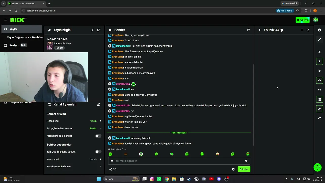The image size is (325, 183).
Task: Insert the green headphones emote
Action: (x=172, y=154)
